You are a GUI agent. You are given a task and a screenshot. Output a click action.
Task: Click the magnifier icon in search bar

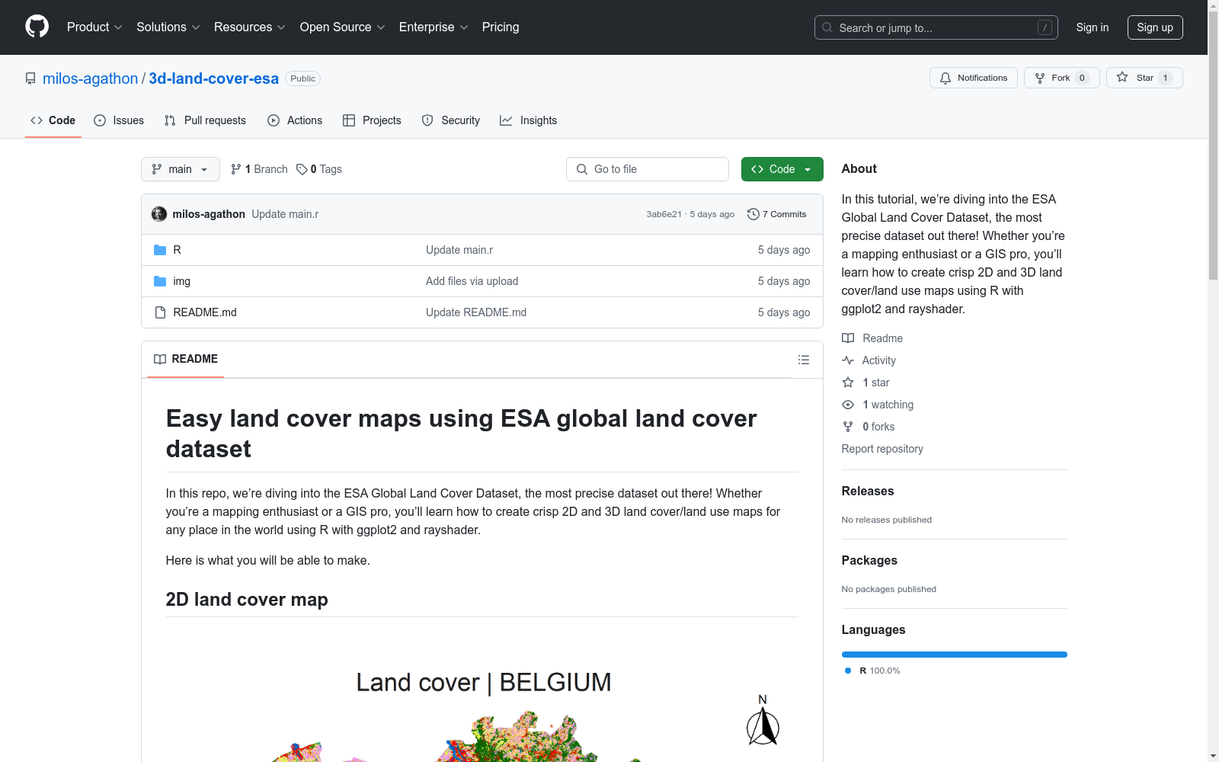[827, 27]
